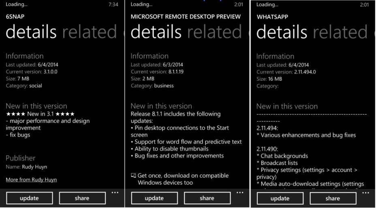Select details tab on WhatsApp screen
378x210 pixels.
(282, 32)
